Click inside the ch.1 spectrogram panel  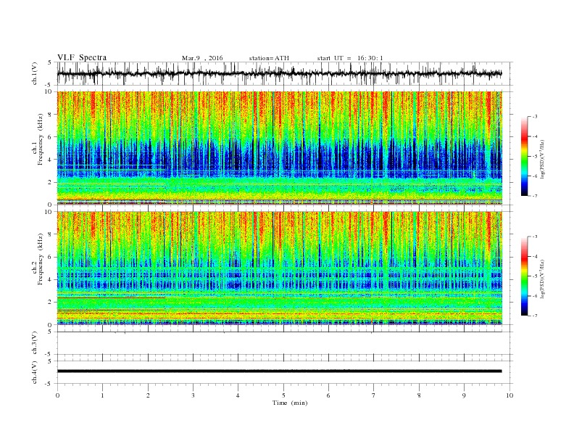[x=280, y=148]
